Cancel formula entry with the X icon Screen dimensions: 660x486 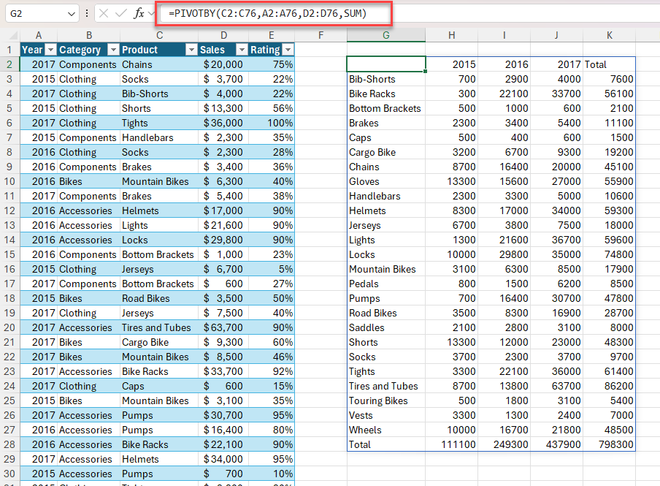pos(103,13)
